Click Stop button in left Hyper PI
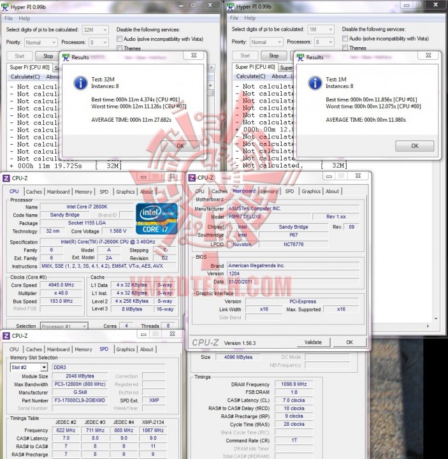Image resolution: width=448 pixels, height=459 pixels. tap(48, 56)
